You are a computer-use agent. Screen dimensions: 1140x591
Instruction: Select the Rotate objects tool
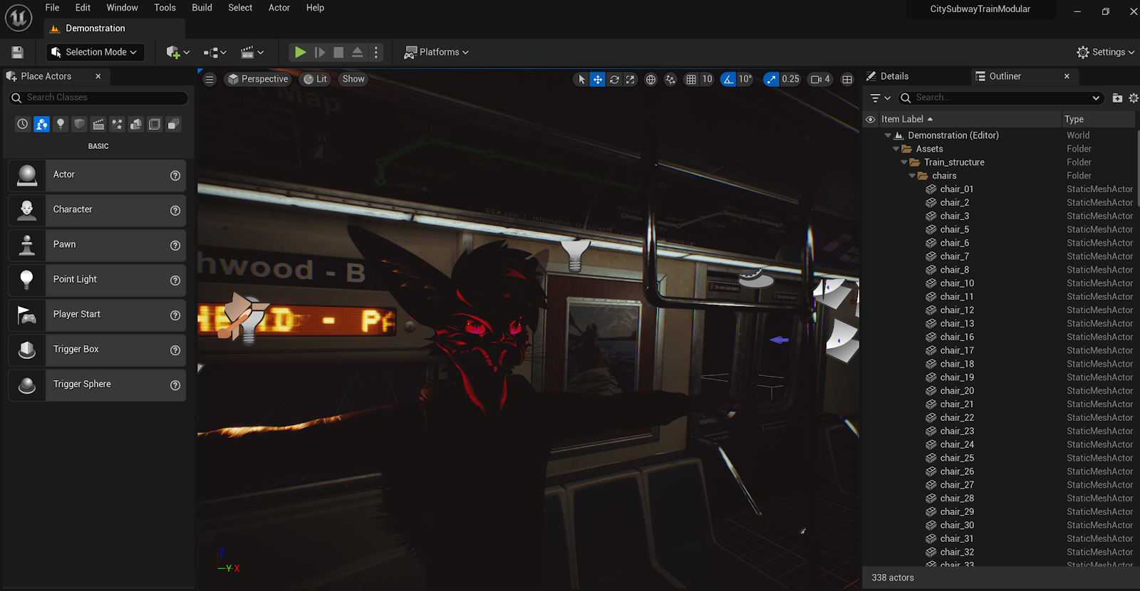pyautogui.click(x=614, y=80)
